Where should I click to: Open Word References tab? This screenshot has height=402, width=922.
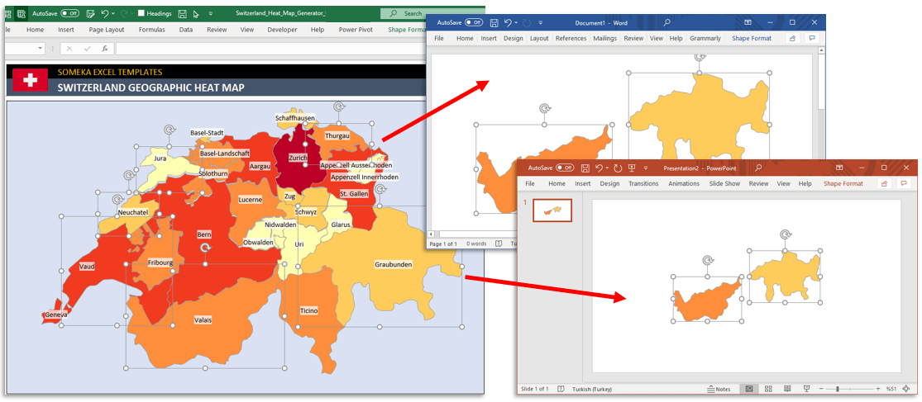click(571, 38)
